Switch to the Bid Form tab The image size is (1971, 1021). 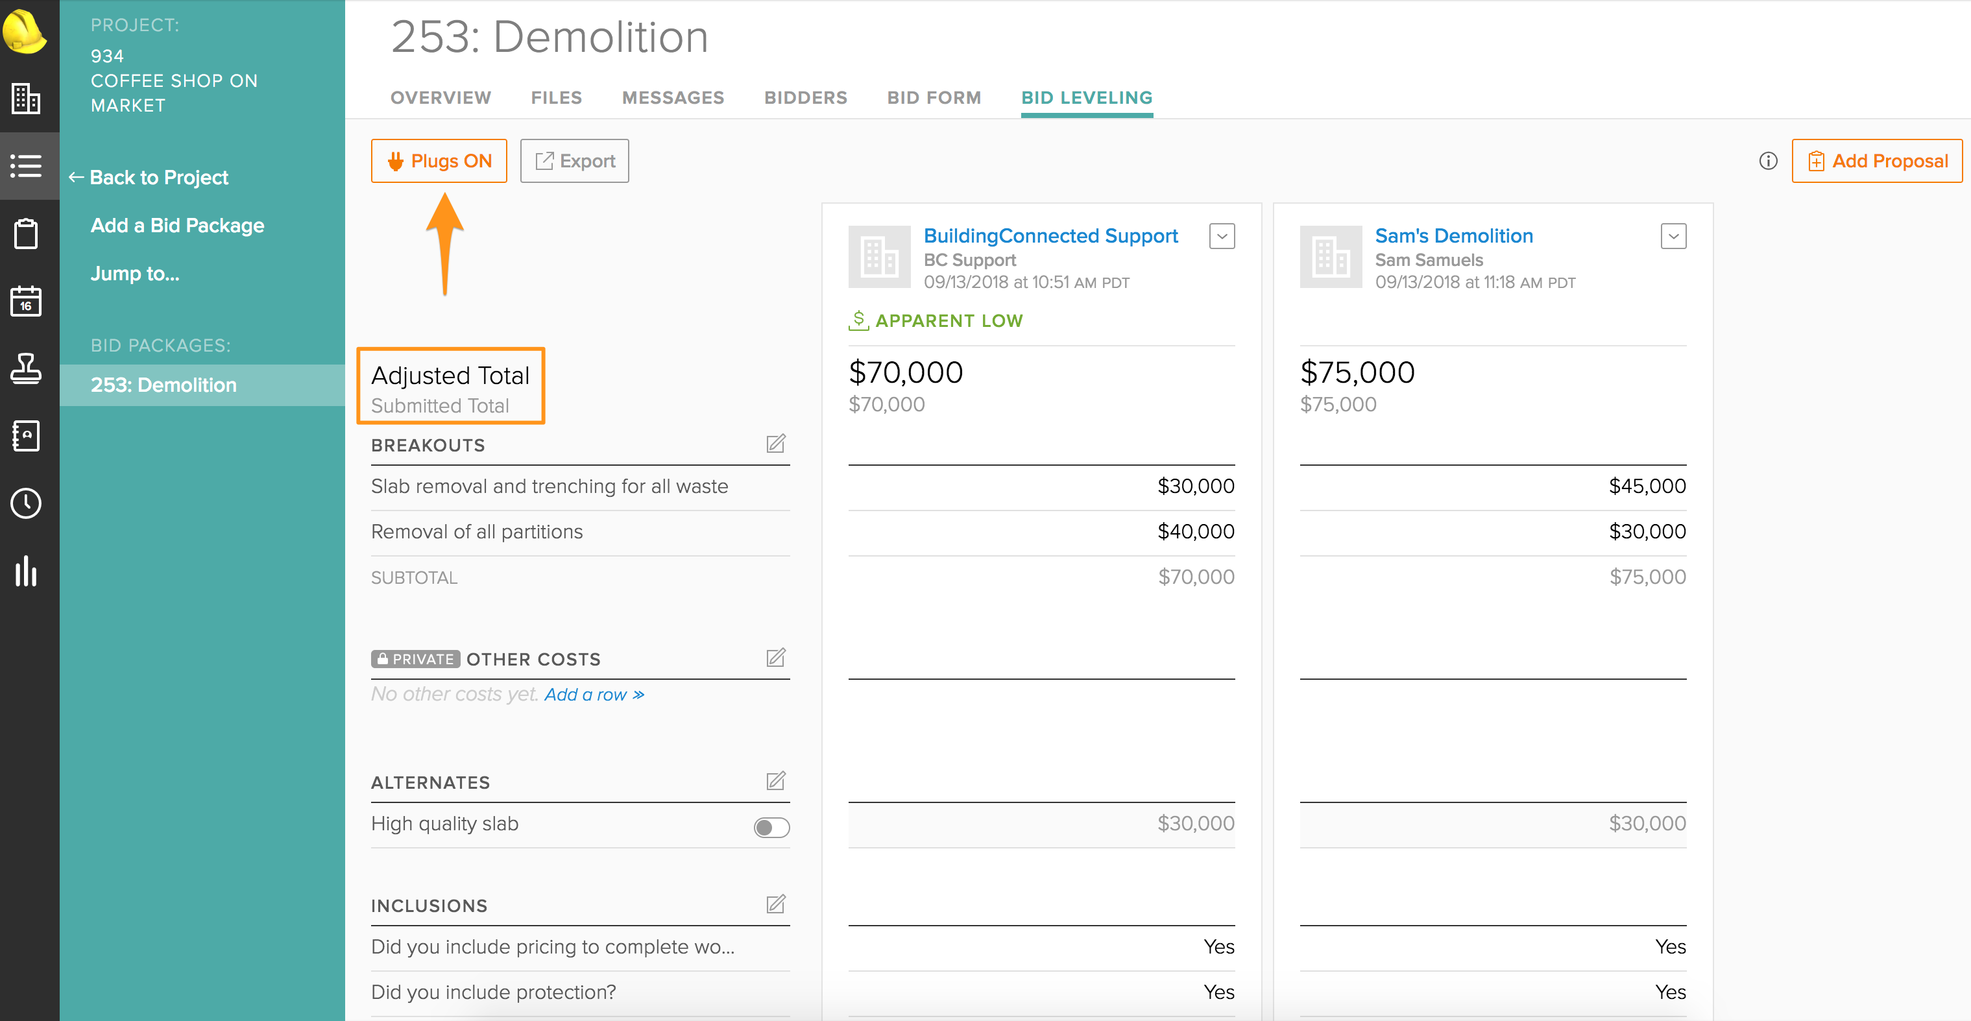click(x=934, y=98)
